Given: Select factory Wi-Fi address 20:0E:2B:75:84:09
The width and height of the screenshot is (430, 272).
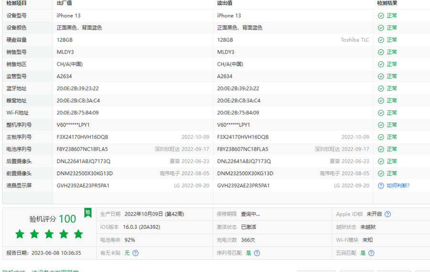Looking at the screenshot, I should coord(77,113).
